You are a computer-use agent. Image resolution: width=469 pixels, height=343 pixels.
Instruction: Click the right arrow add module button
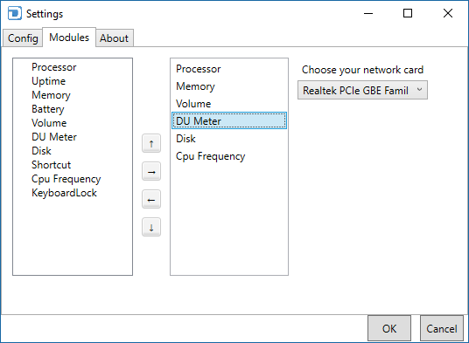[151, 171]
